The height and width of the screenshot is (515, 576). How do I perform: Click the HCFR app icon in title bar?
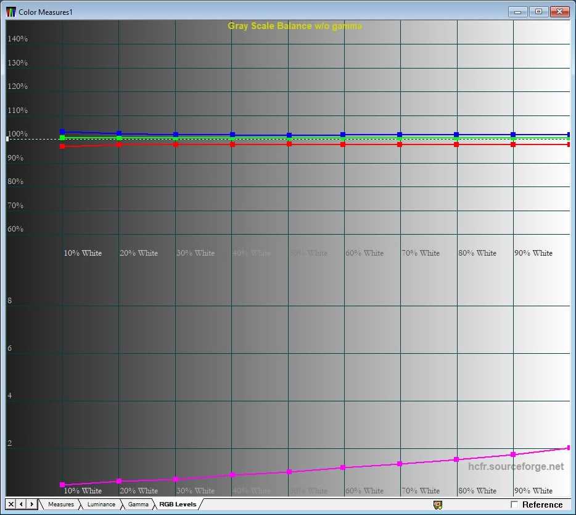click(x=11, y=11)
